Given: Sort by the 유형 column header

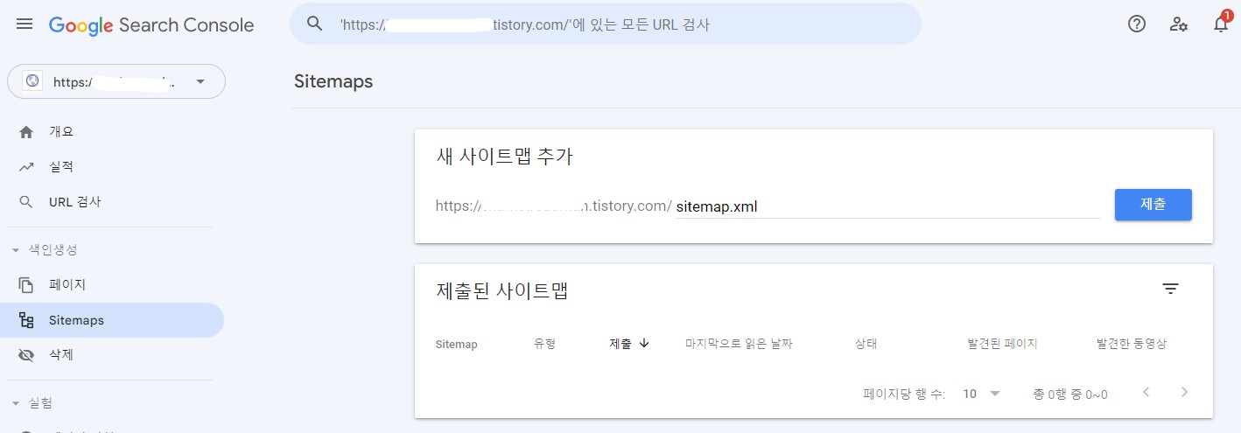Looking at the screenshot, I should tap(544, 345).
